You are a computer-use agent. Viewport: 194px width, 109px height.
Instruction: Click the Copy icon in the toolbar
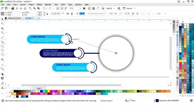(35, 8)
